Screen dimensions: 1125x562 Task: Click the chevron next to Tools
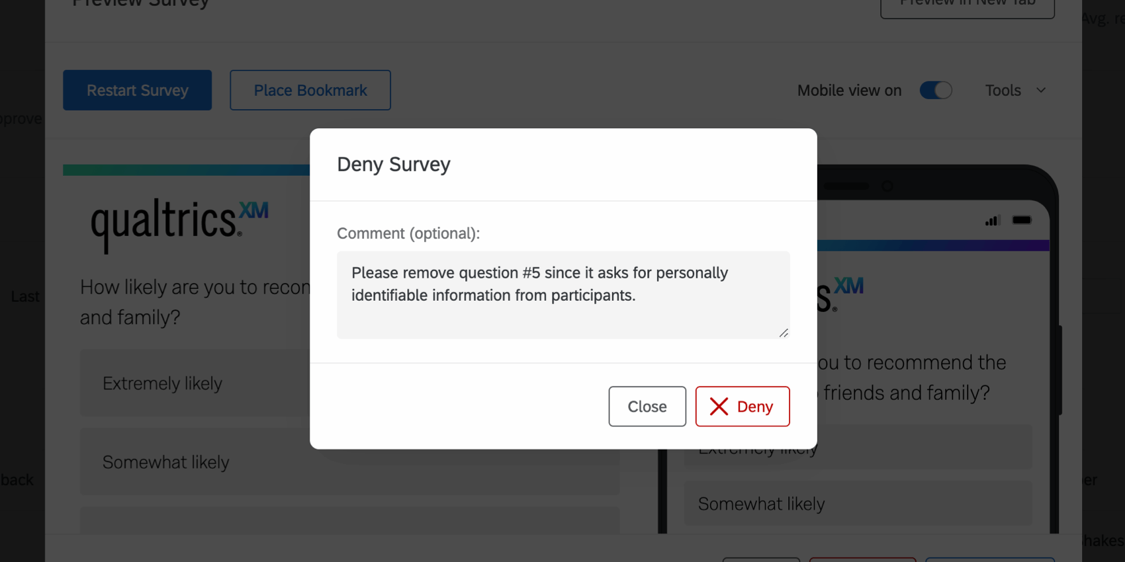1041,91
